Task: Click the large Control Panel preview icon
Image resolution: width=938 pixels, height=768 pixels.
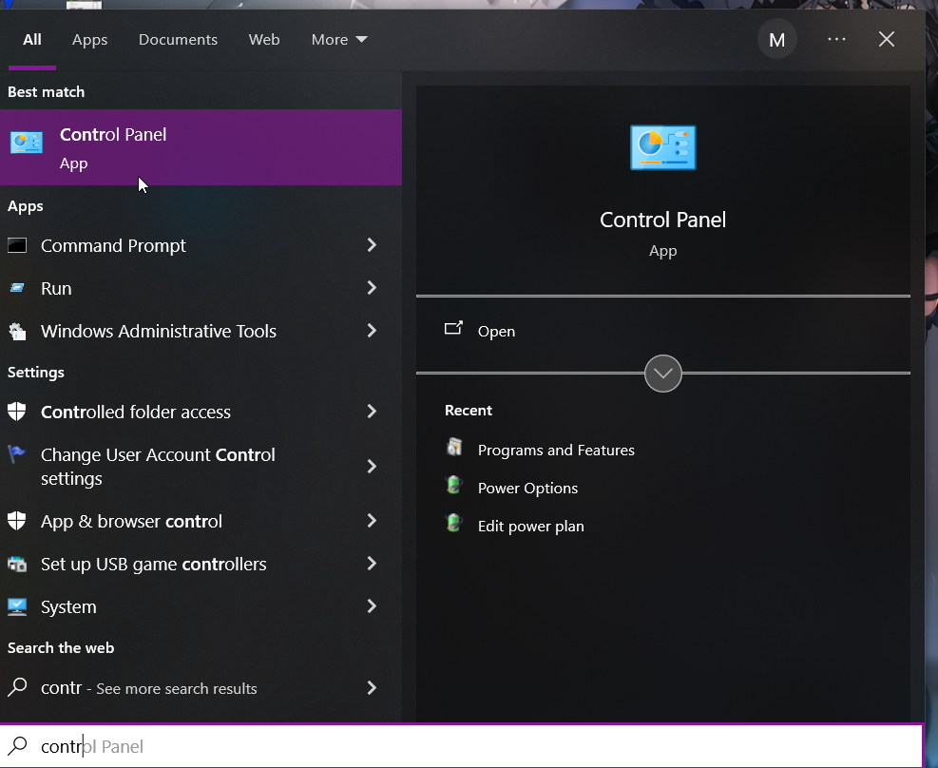Action: (662, 147)
